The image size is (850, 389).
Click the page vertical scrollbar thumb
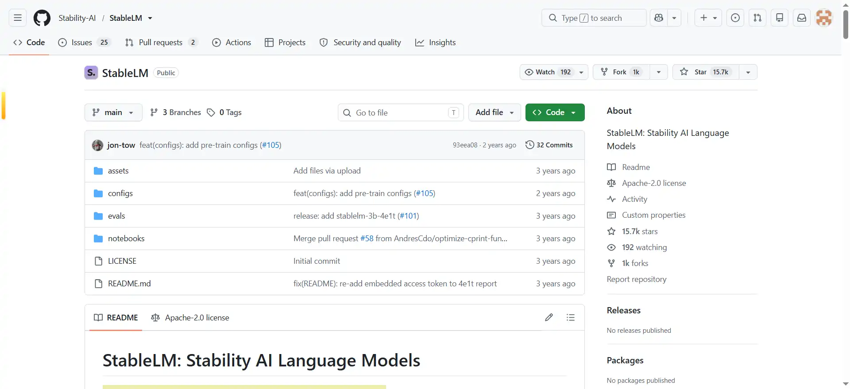click(x=846, y=24)
